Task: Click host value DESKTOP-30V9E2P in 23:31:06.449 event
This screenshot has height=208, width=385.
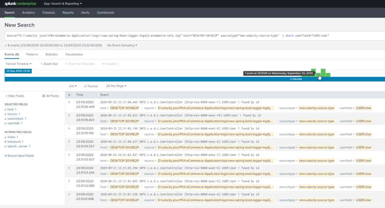Action: click(124, 108)
